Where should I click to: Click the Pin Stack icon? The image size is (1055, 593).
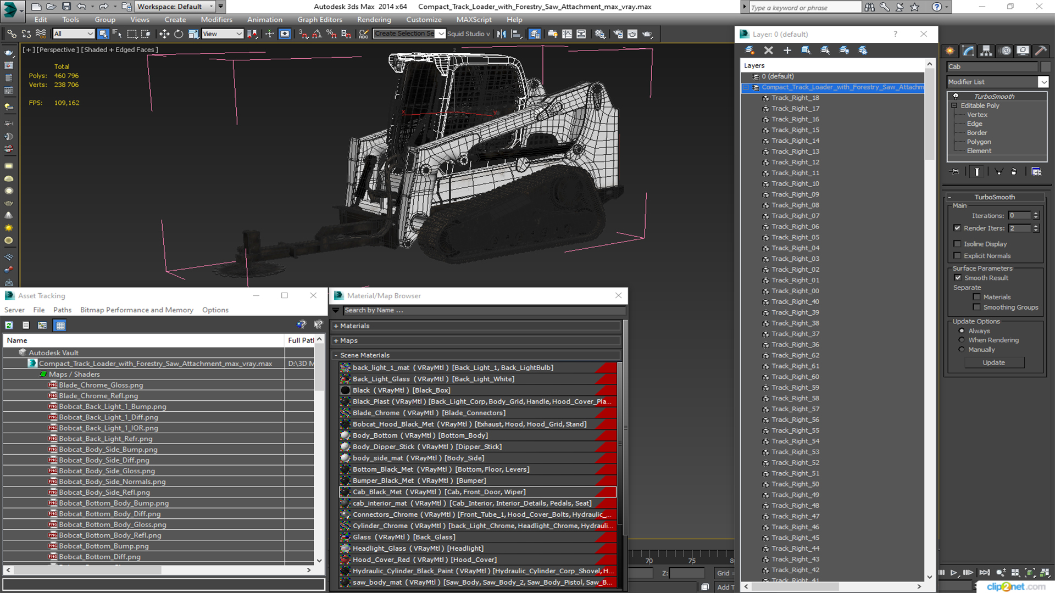955,172
